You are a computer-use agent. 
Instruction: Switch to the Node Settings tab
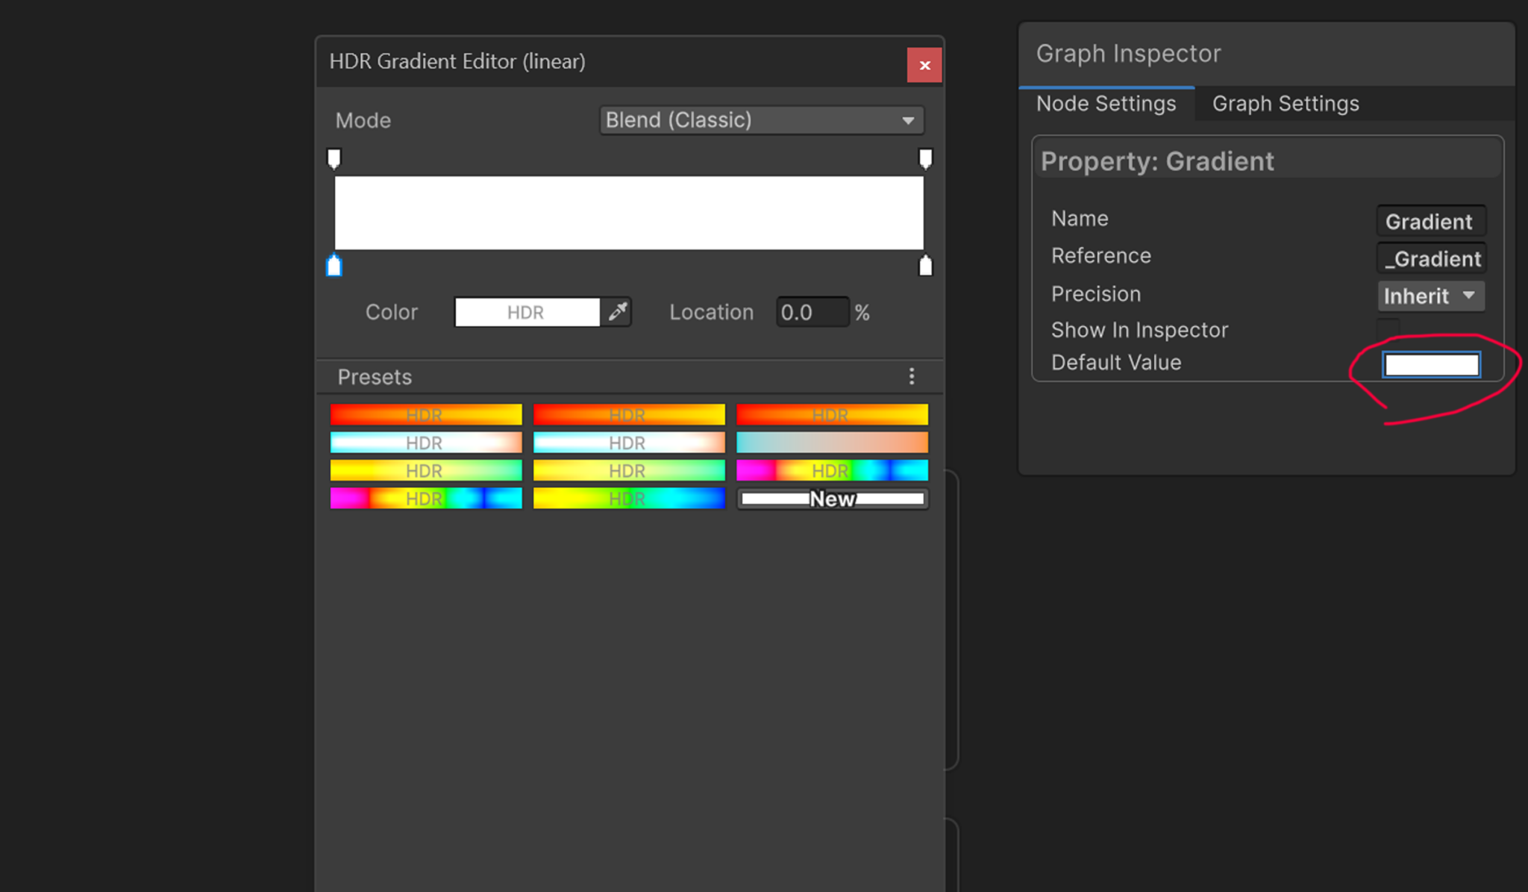1106,104
